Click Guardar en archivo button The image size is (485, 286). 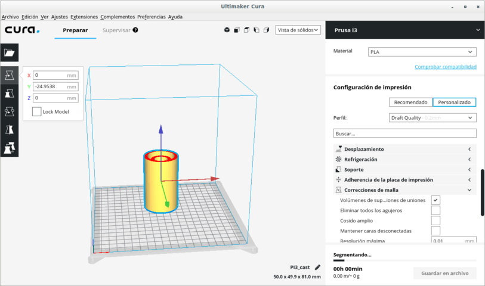445,273
